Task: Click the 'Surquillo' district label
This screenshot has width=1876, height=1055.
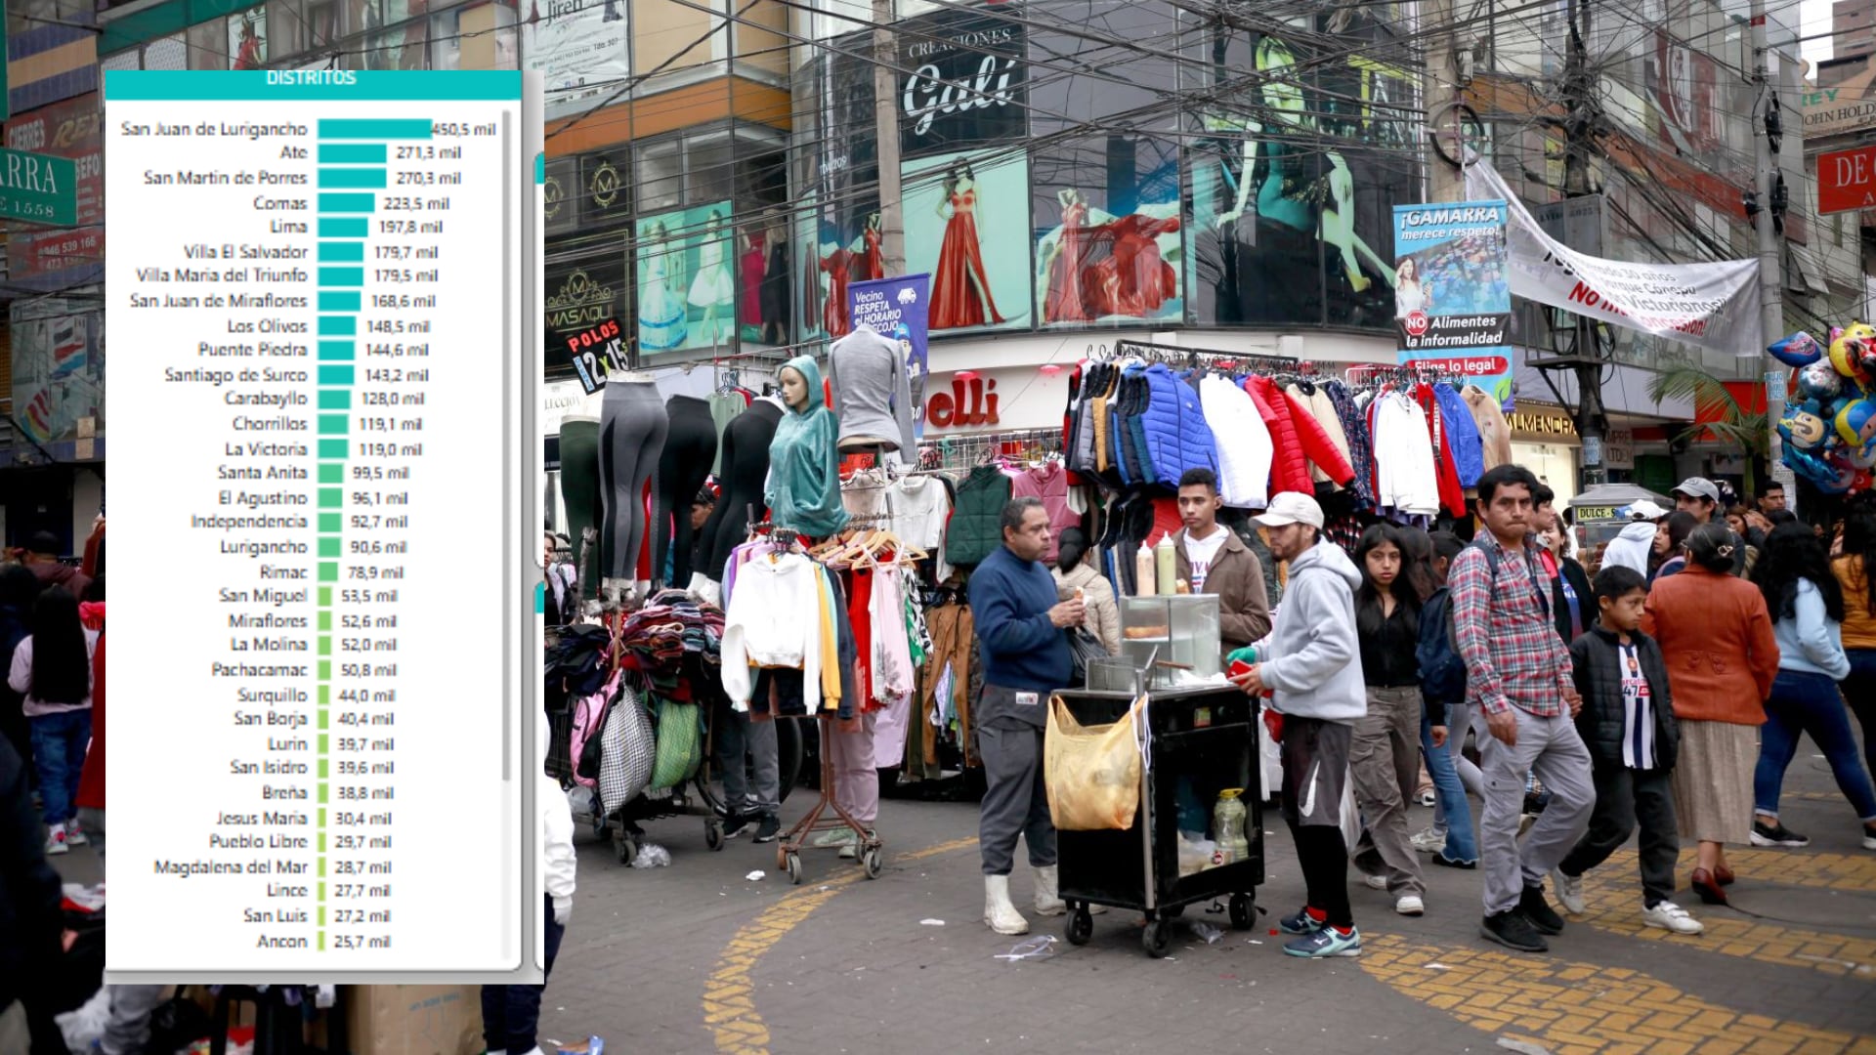Action: tap(272, 696)
